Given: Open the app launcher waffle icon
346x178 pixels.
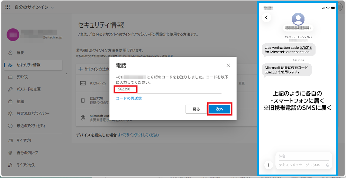Looking at the screenshot, I should (8, 7).
